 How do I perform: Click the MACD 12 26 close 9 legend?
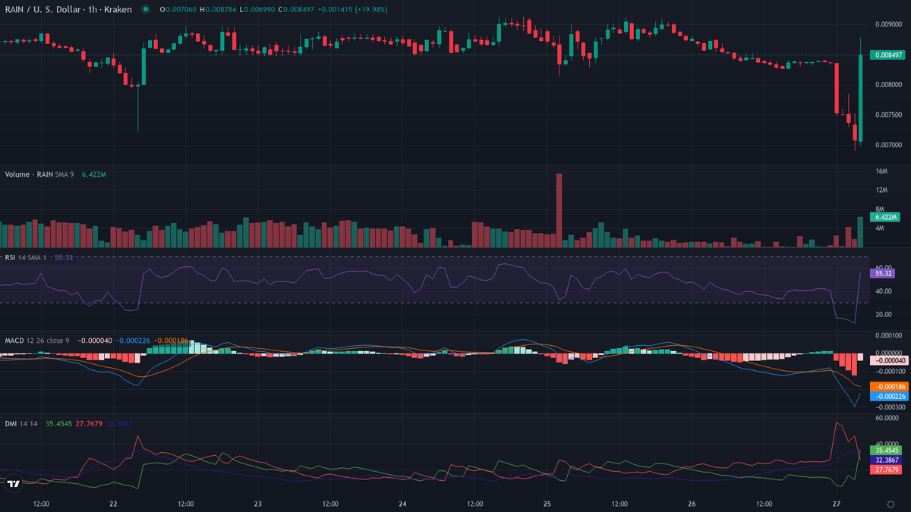[37, 341]
